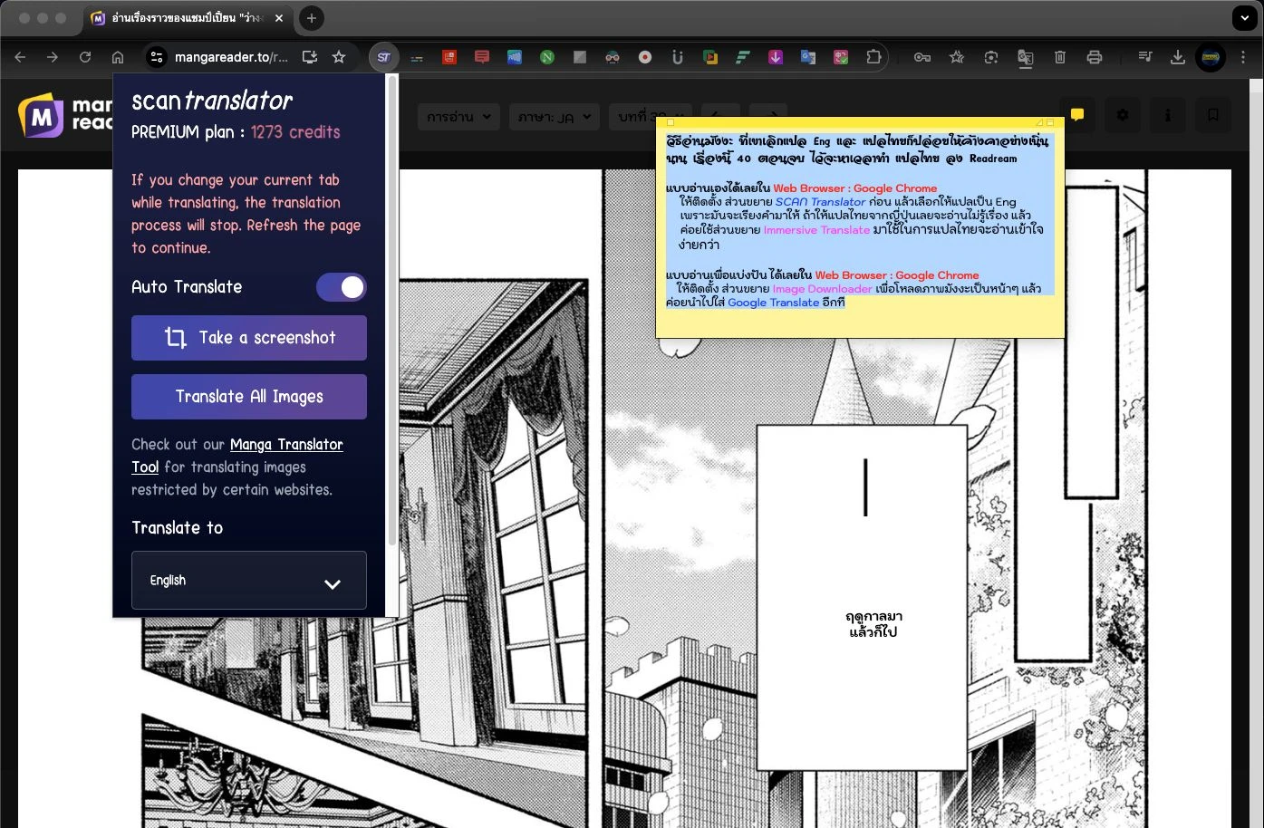This screenshot has width=1264, height=828.
Task: Click the yellow comments icon
Action: click(1077, 115)
